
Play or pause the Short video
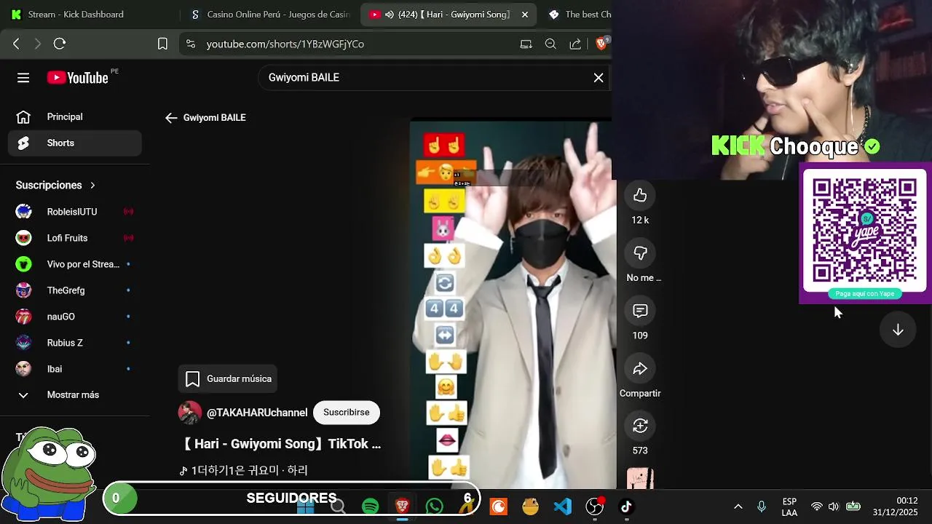(x=513, y=303)
